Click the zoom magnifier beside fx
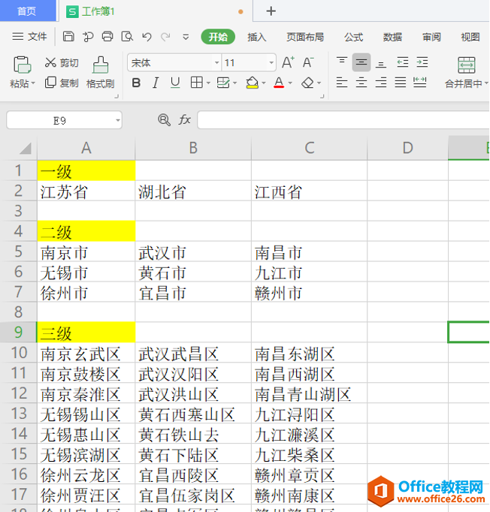Viewport: 490px width, 512px height. click(x=164, y=120)
